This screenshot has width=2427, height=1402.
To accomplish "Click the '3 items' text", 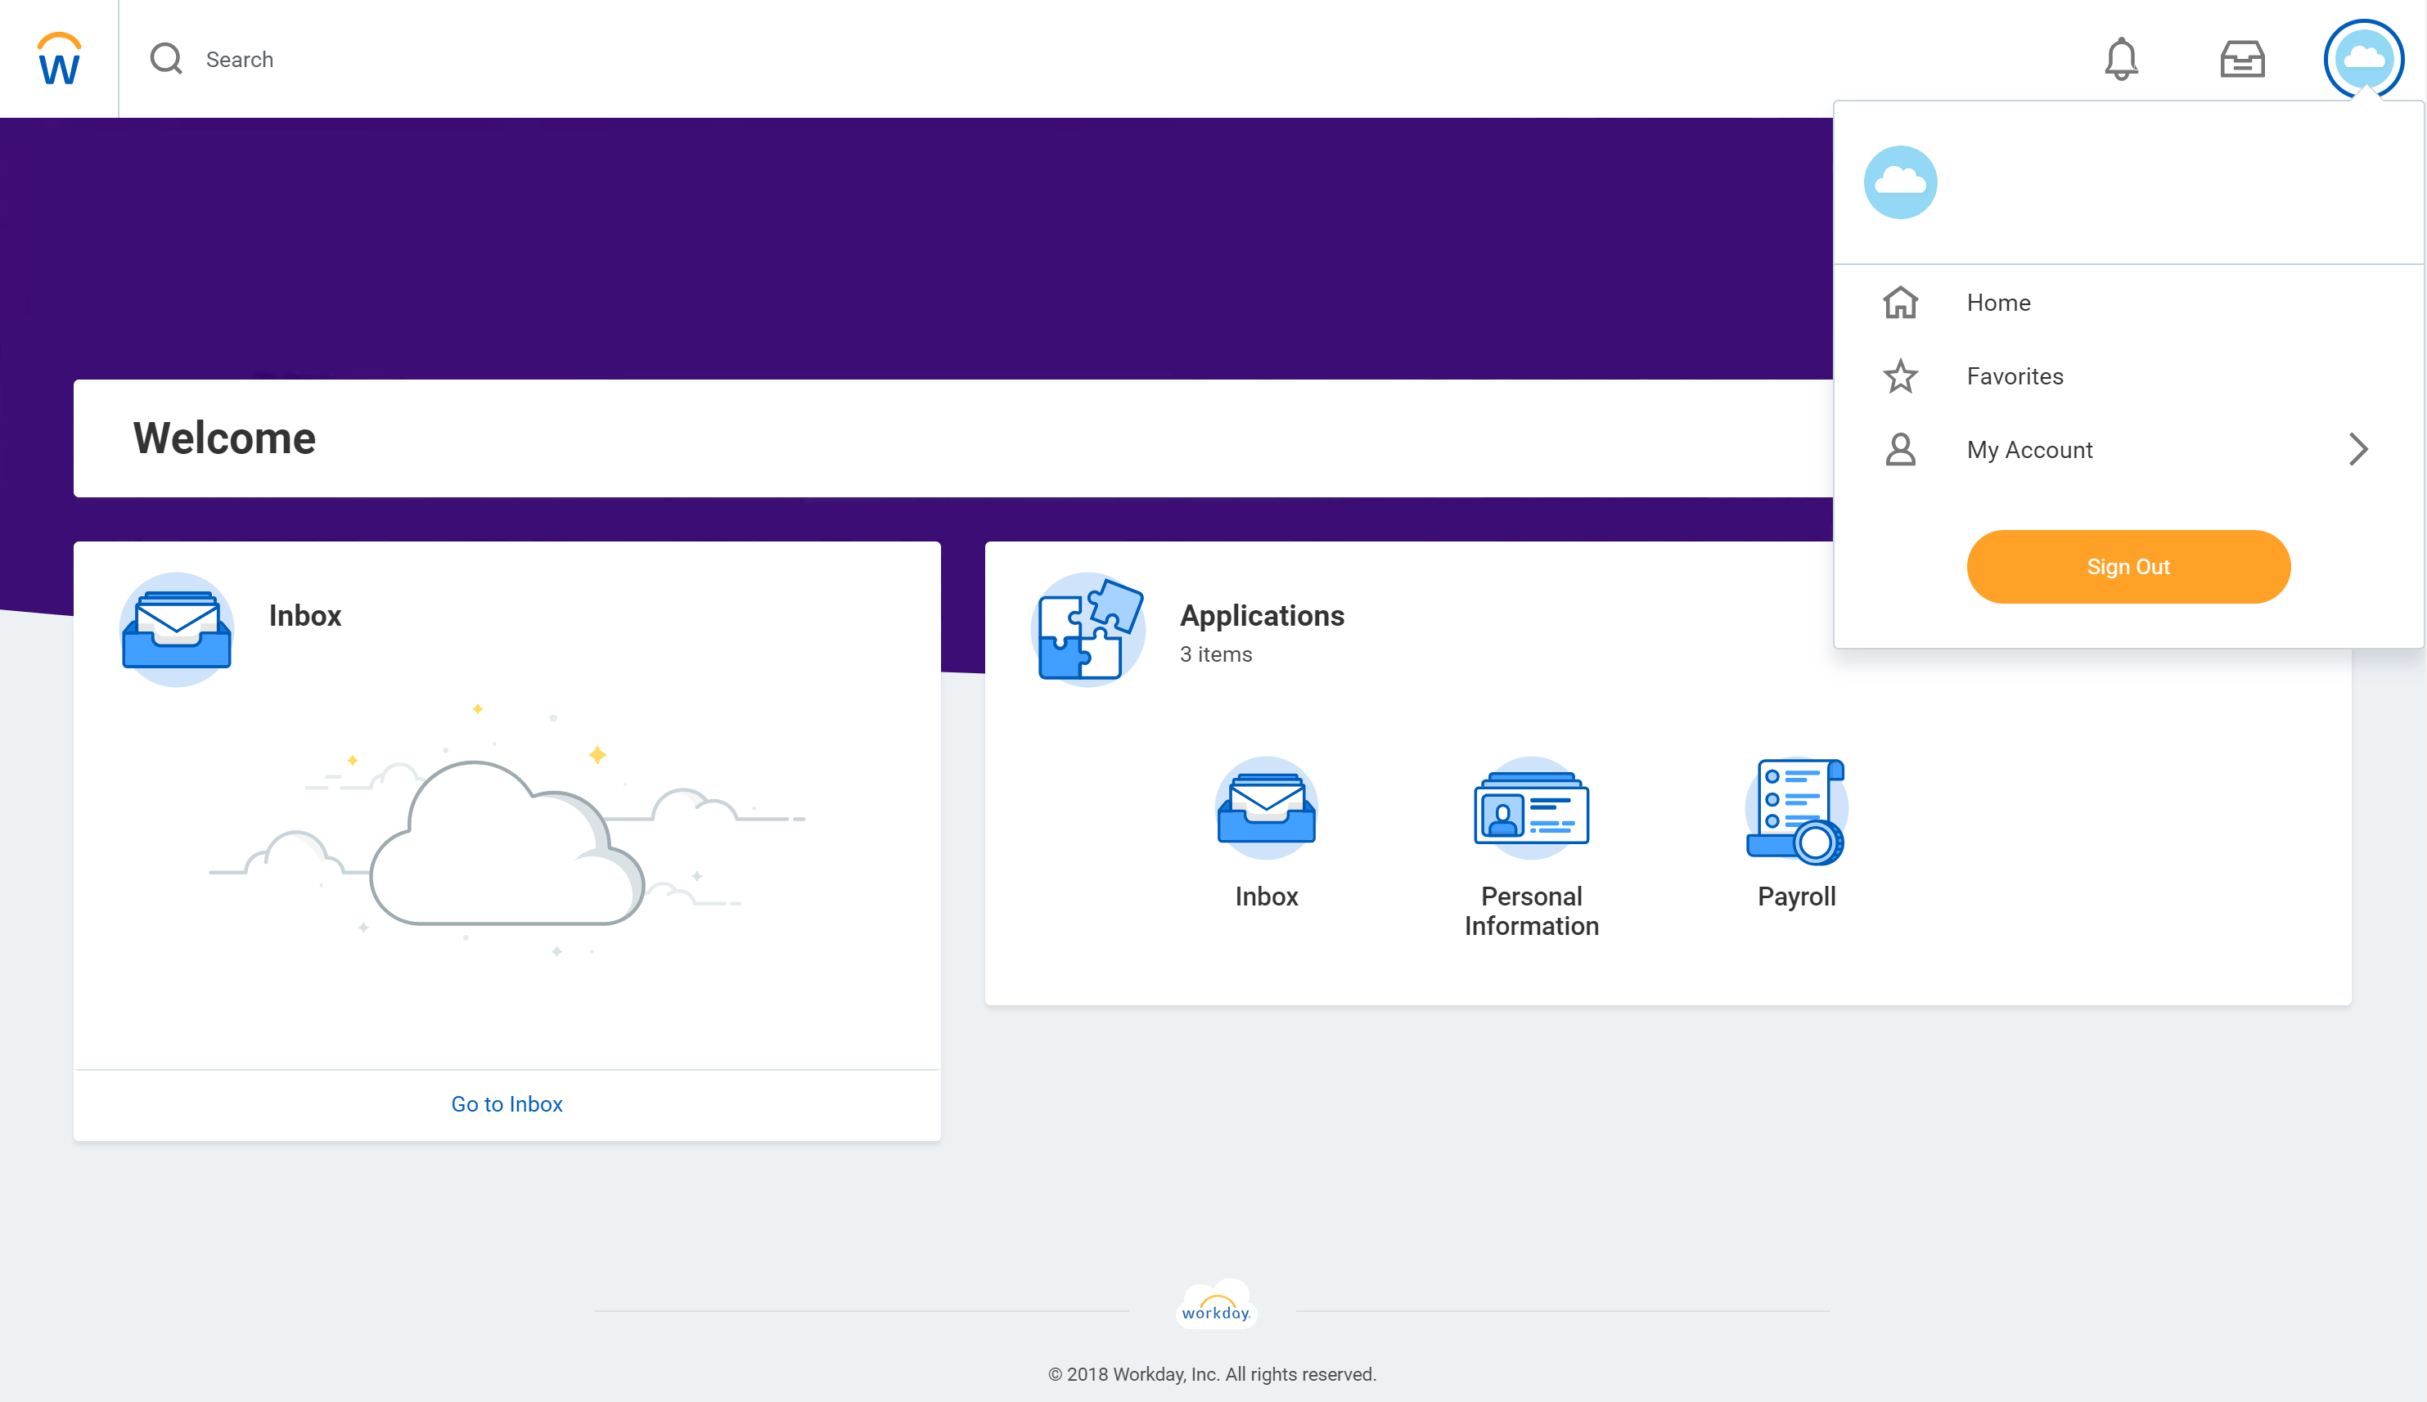I will tap(1215, 654).
